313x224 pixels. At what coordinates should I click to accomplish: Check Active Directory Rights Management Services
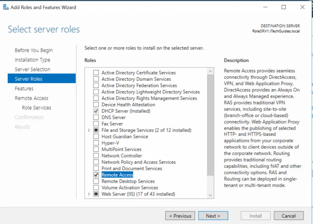point(96,98)
